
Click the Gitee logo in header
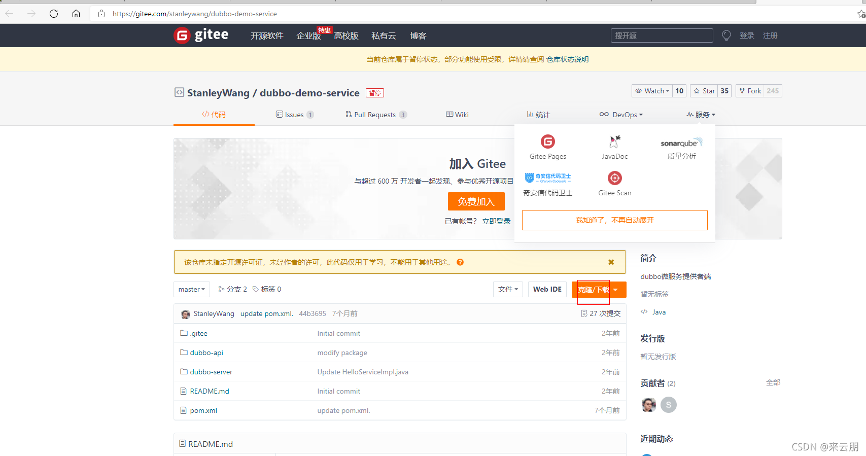click(x=201, y=35)
